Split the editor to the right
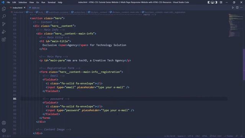245x138 pixels. pyautogui.click(x=237, y=8)
